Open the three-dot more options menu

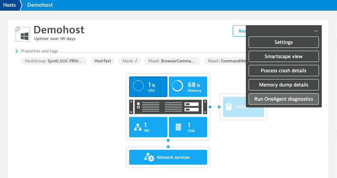316,31
